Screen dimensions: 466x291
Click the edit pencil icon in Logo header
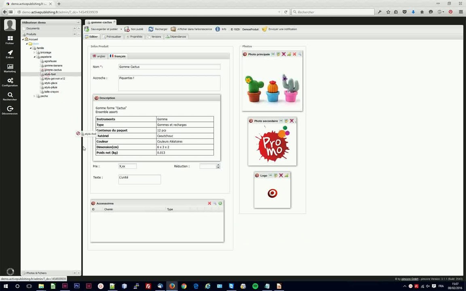tap(275, 175)
